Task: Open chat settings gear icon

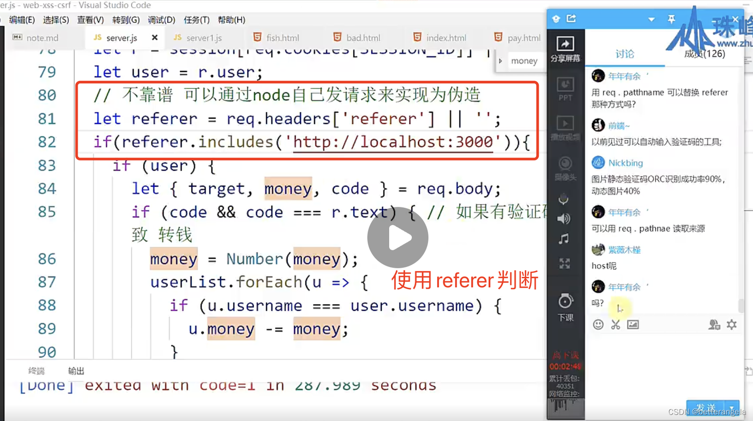Action: point(732,324)
